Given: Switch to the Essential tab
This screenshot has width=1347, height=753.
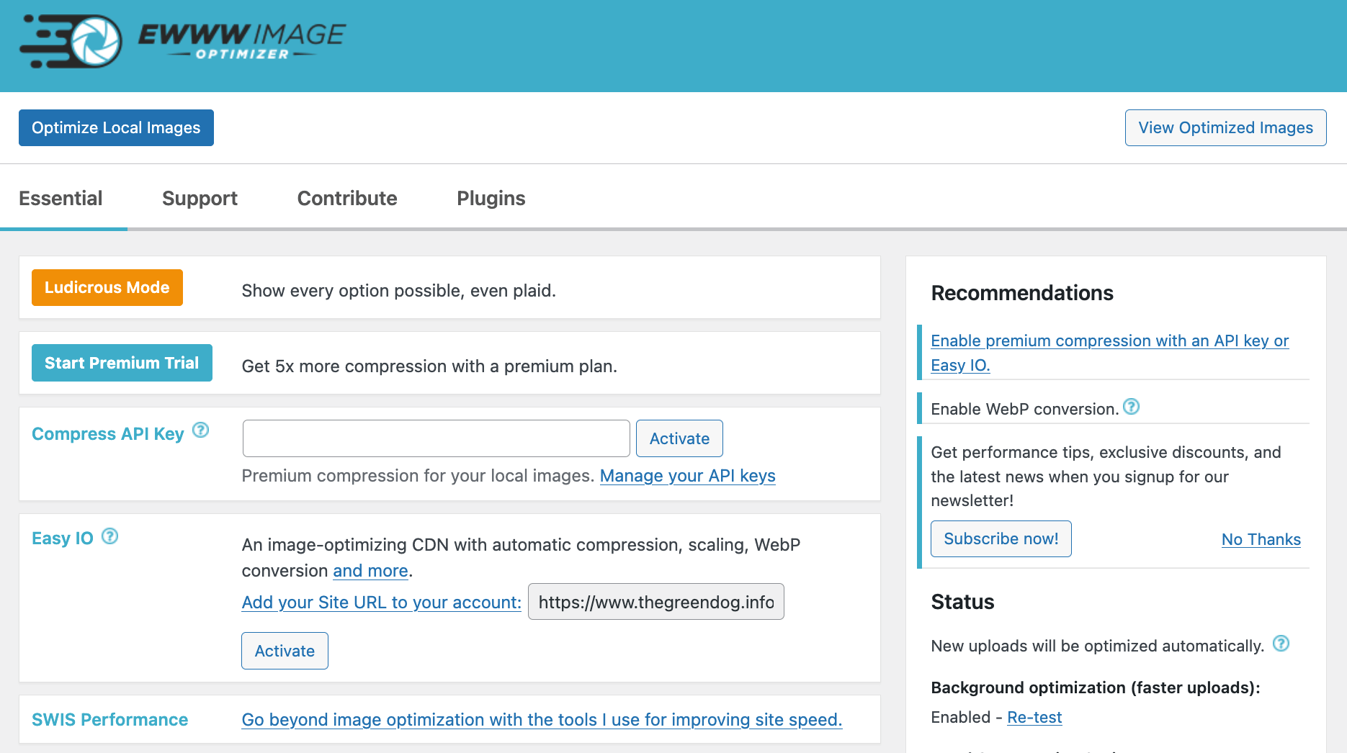Looking at the screenshot, I should (61, 199).
